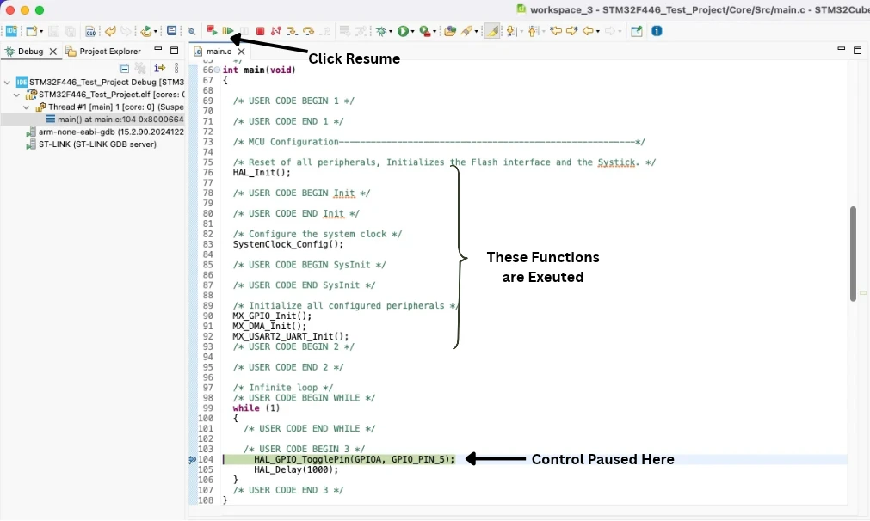Click Skip All Breakpoints icon
Image resolution: width=870 pixels, height=521 pixels.
tap(191, 31)
